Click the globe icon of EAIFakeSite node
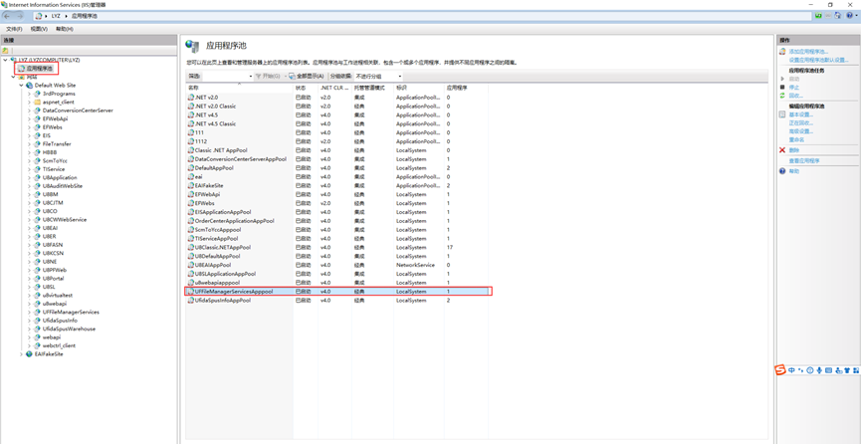This screenshot has width=861, height=444. click(x=29, y=354)
